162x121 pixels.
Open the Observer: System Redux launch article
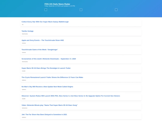71,96
